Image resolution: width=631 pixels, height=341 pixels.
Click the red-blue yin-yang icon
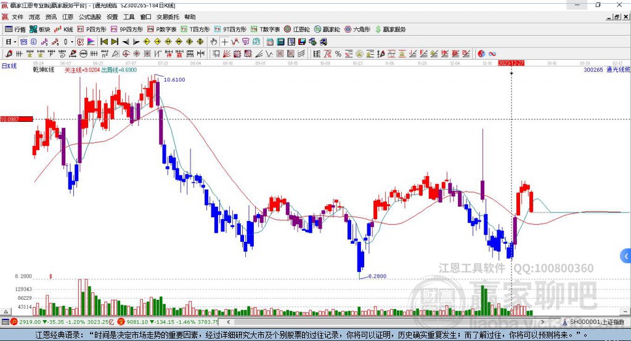tap(481, 54)
